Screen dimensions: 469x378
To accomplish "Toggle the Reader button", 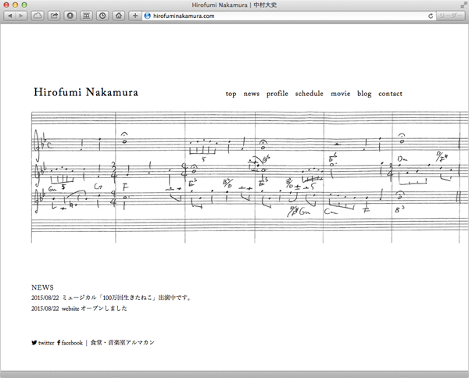I will point(450,16).
